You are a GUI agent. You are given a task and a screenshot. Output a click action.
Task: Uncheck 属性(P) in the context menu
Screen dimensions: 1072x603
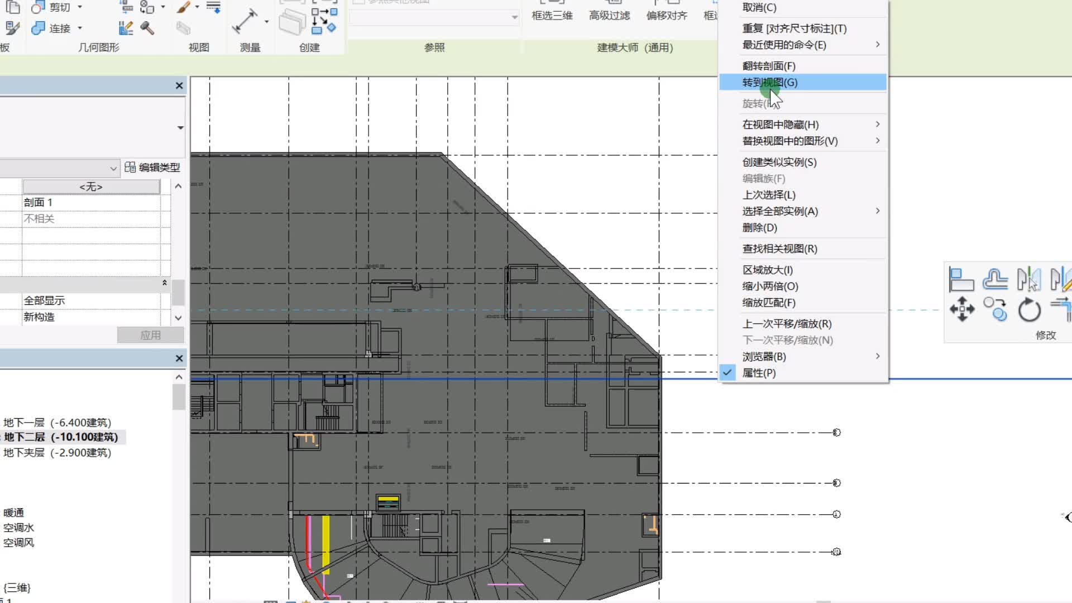click(759, 373)
